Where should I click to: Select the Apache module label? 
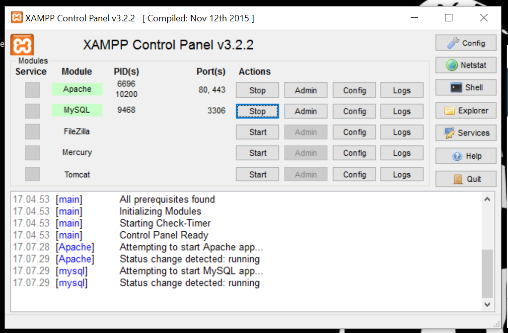(77, 89)
